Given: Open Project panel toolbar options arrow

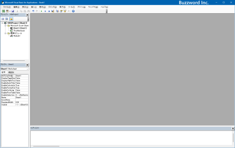Looking at the screenshot, I should [x=28, y=19].
